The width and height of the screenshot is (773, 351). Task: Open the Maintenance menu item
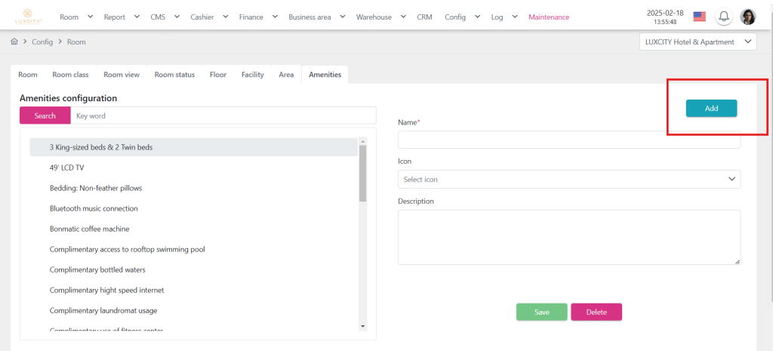pos(549,17)
